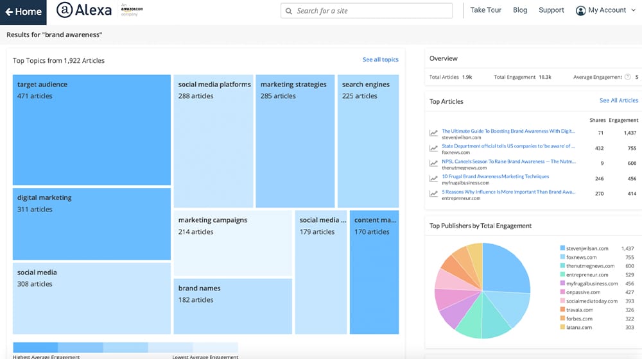The width and height of the screenshot is (642, 359).
Task: Click the Results for "brand awareness" text
Action: click(54, 35)
